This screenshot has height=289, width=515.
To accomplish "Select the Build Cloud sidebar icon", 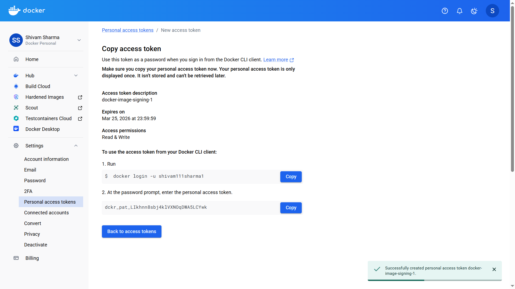I will click(16, 86).
